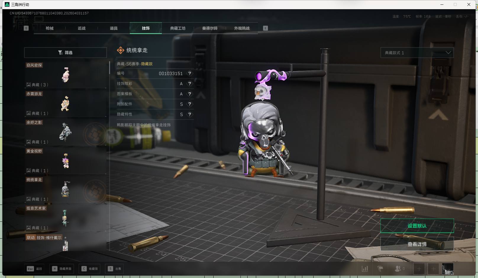Click the help icon next to 附加配件

click(190, 104)
